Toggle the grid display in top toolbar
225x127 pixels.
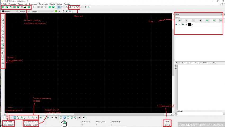(59, 7)
